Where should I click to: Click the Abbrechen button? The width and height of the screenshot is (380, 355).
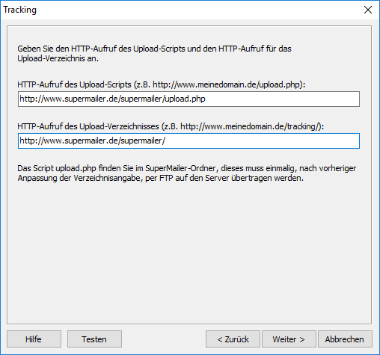click(x=345, y=339)
